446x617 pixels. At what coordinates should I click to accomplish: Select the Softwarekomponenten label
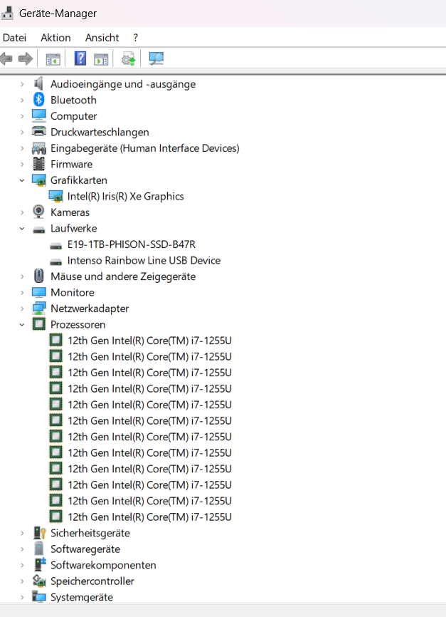click(x=103, y=565)
